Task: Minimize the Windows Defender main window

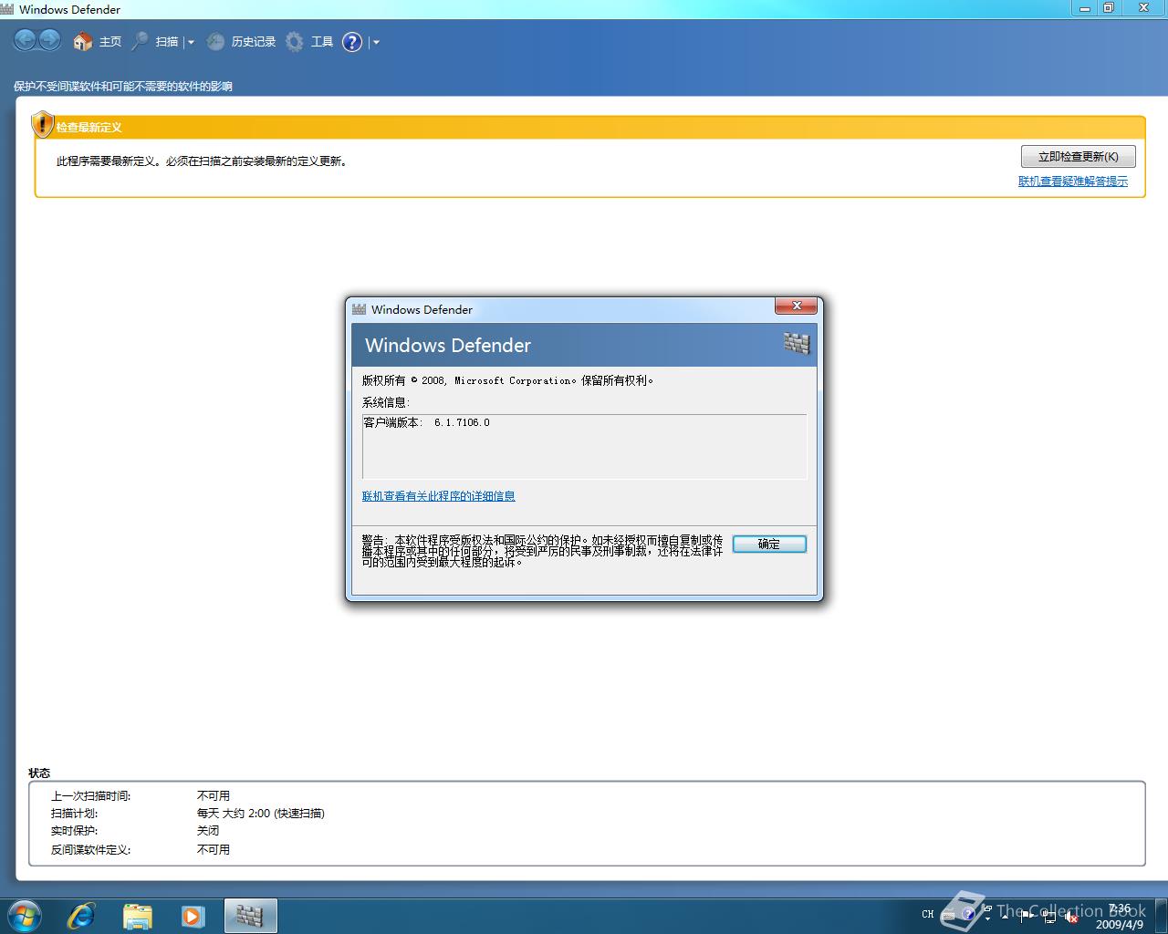Action: [1084, 7]
